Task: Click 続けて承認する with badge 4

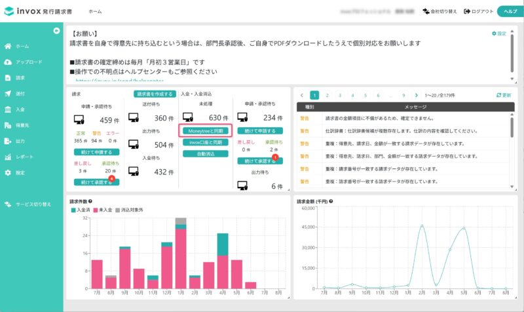Action: point(96,182)
